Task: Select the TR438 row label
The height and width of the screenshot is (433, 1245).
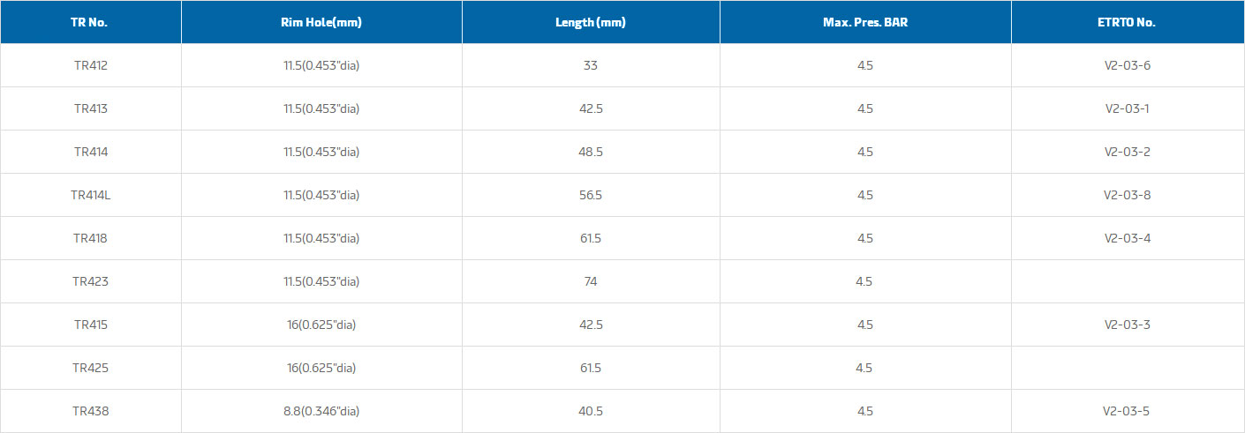Action: pyautogui.click(x=90, y=411)
